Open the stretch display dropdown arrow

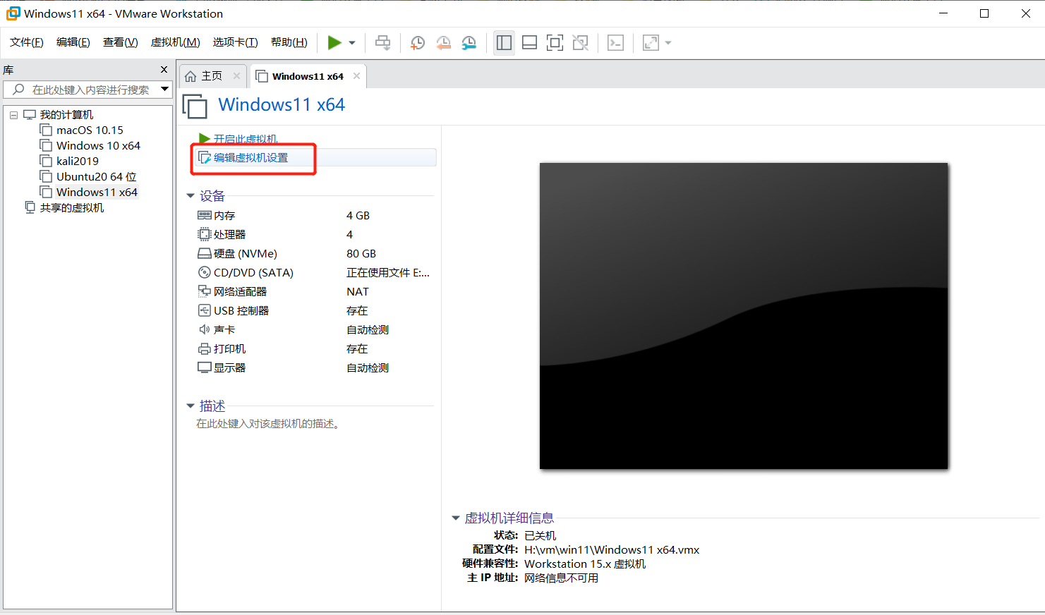[x=668, y=43]
